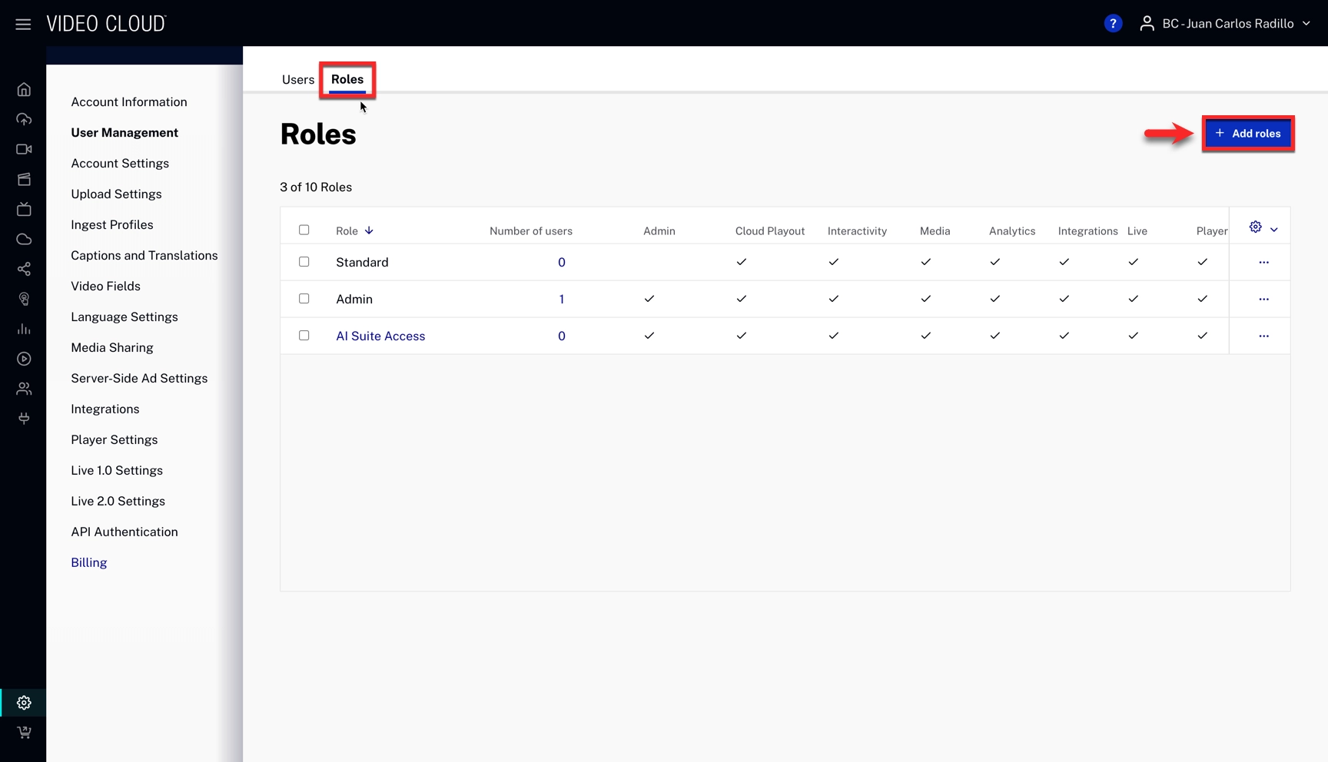Open the Analytics bar chart icon
The height and width of the screenshot is (762, 1328).
(24, 330)
